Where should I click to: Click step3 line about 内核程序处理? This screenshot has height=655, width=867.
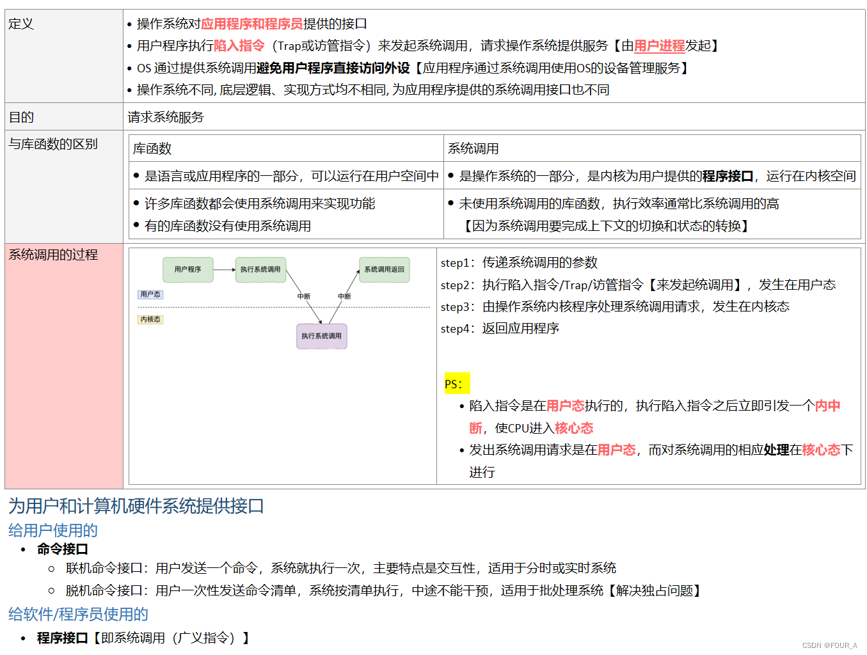(x=615, y=306)
